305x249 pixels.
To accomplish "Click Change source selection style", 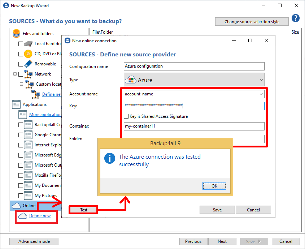I will coord(252,22).
